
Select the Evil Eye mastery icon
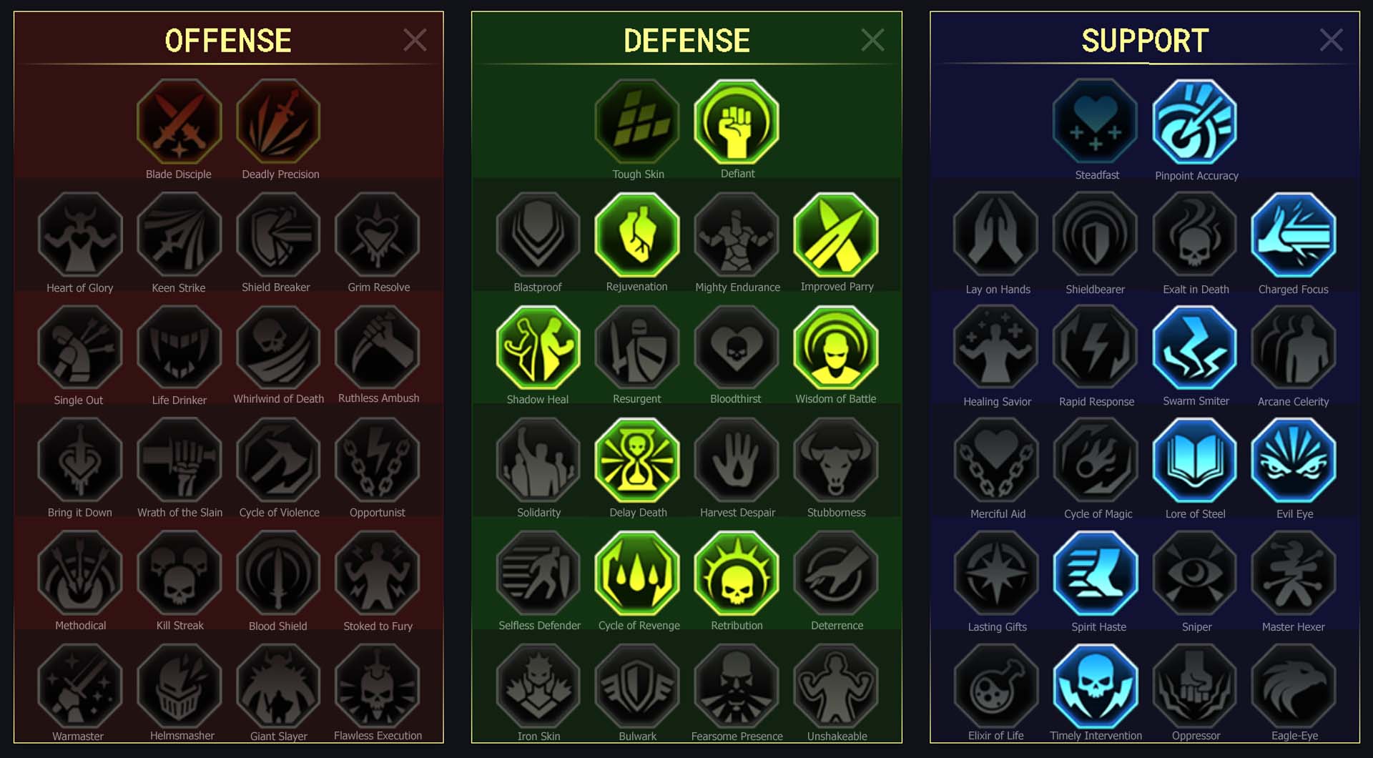point(1294,461)
